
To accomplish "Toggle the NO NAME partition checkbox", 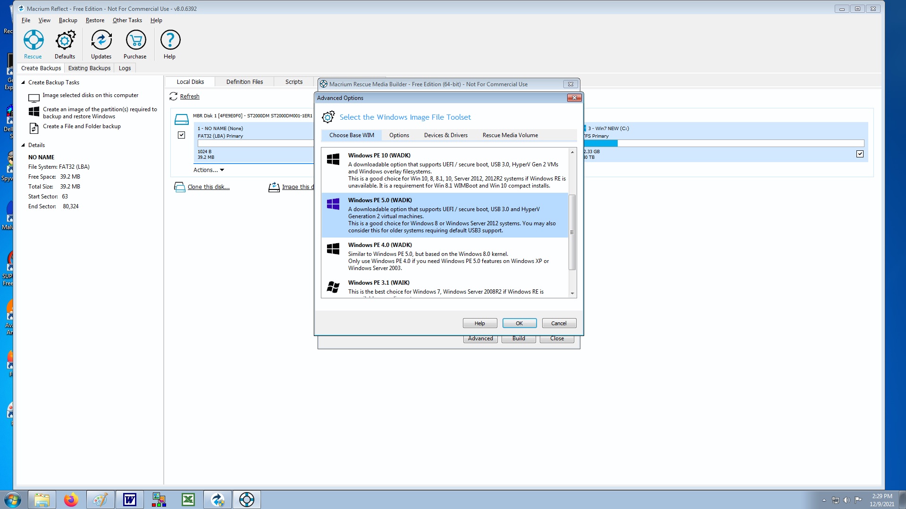I will [181, 135].
